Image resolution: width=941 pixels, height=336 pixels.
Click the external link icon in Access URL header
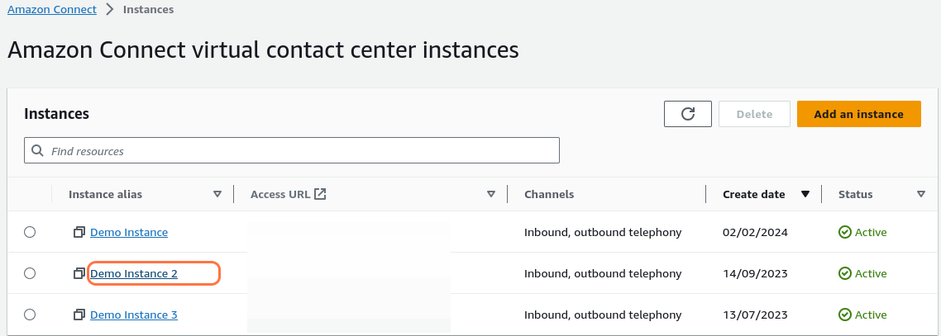click(x=320, y=194)
